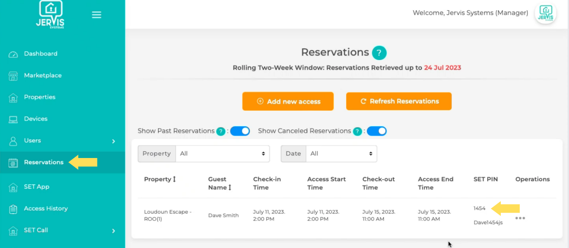Expand the SET Call submenu chevron
The image size is (569, 248).
point(114,231)
